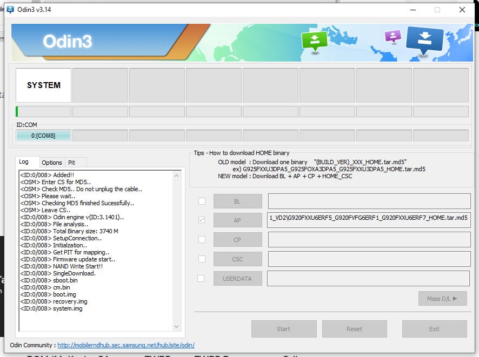Screen dimensions: 479x357
Task: Click the 'boot.img' log line
Action: pos(48,294)
